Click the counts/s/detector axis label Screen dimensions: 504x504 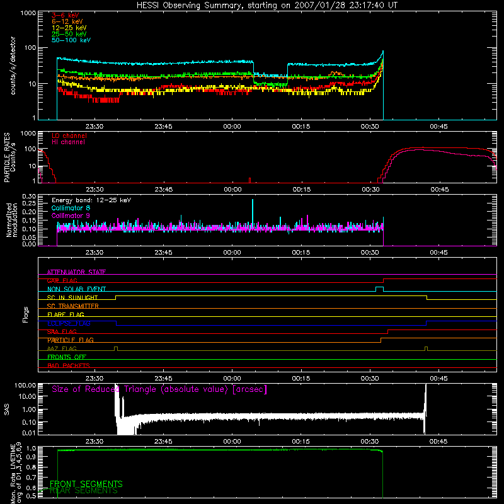13,66
